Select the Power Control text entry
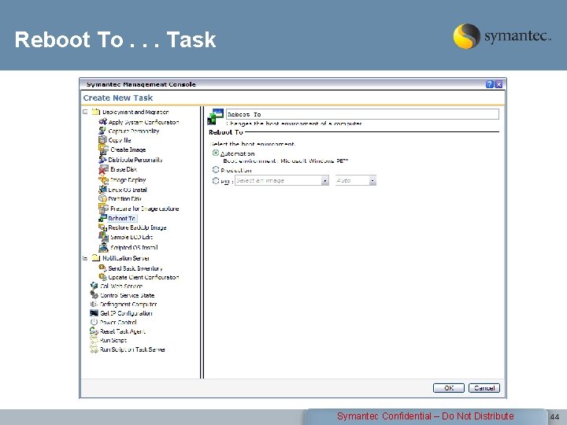This screenshot has height=425, width=567. 118,322
